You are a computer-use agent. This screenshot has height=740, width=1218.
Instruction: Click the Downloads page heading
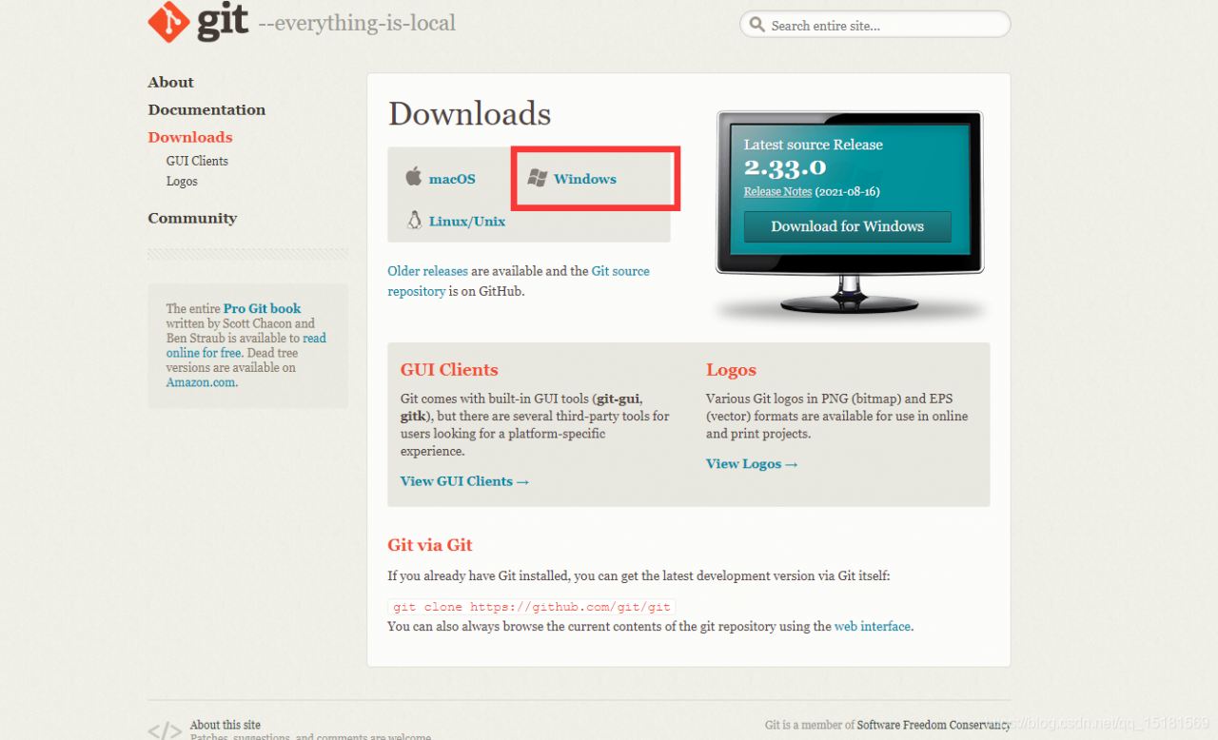tap(469, 114)
